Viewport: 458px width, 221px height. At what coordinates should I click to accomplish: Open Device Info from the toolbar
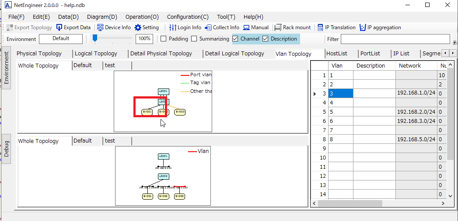coord(101,27)
